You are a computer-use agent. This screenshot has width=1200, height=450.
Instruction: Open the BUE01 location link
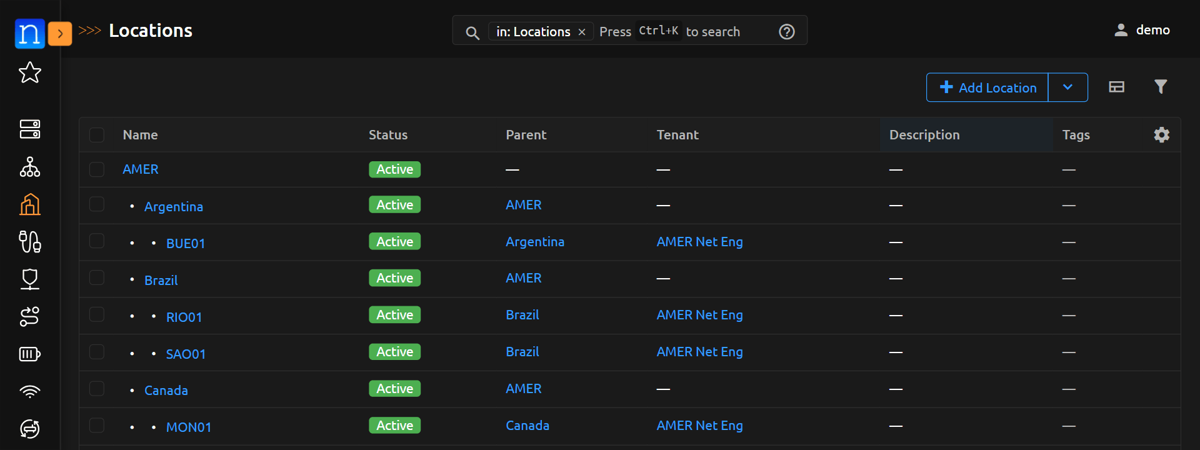tap(185, 244)
